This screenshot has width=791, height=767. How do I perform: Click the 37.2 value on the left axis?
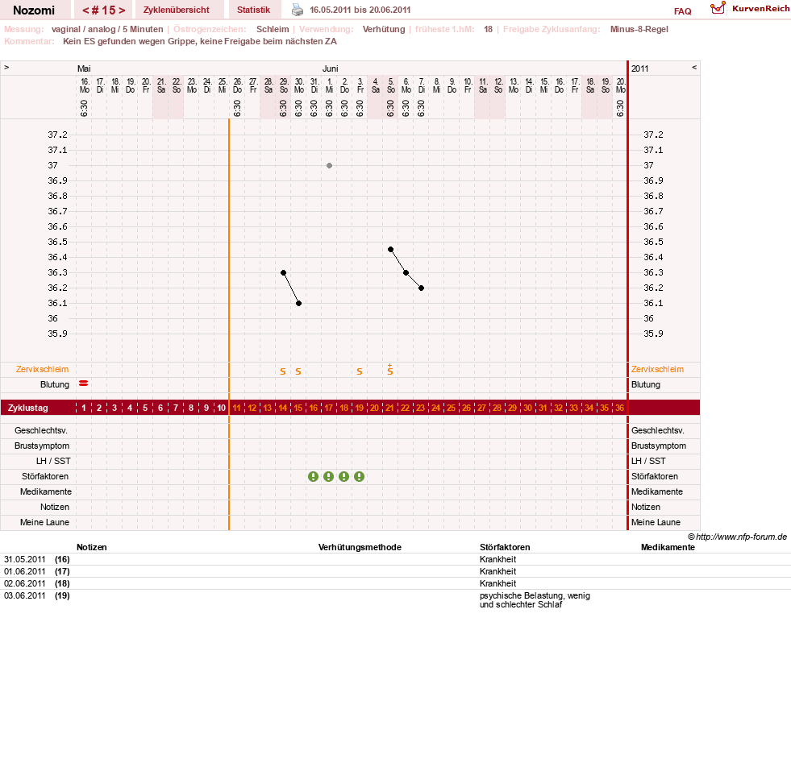(57, 135)
